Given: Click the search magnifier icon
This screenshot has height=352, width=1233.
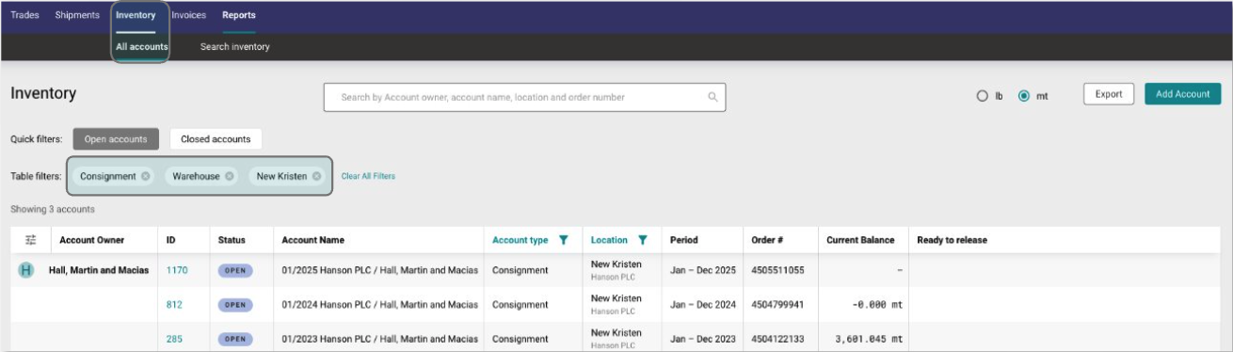Looking at the screenshot, I should point(713,97).
